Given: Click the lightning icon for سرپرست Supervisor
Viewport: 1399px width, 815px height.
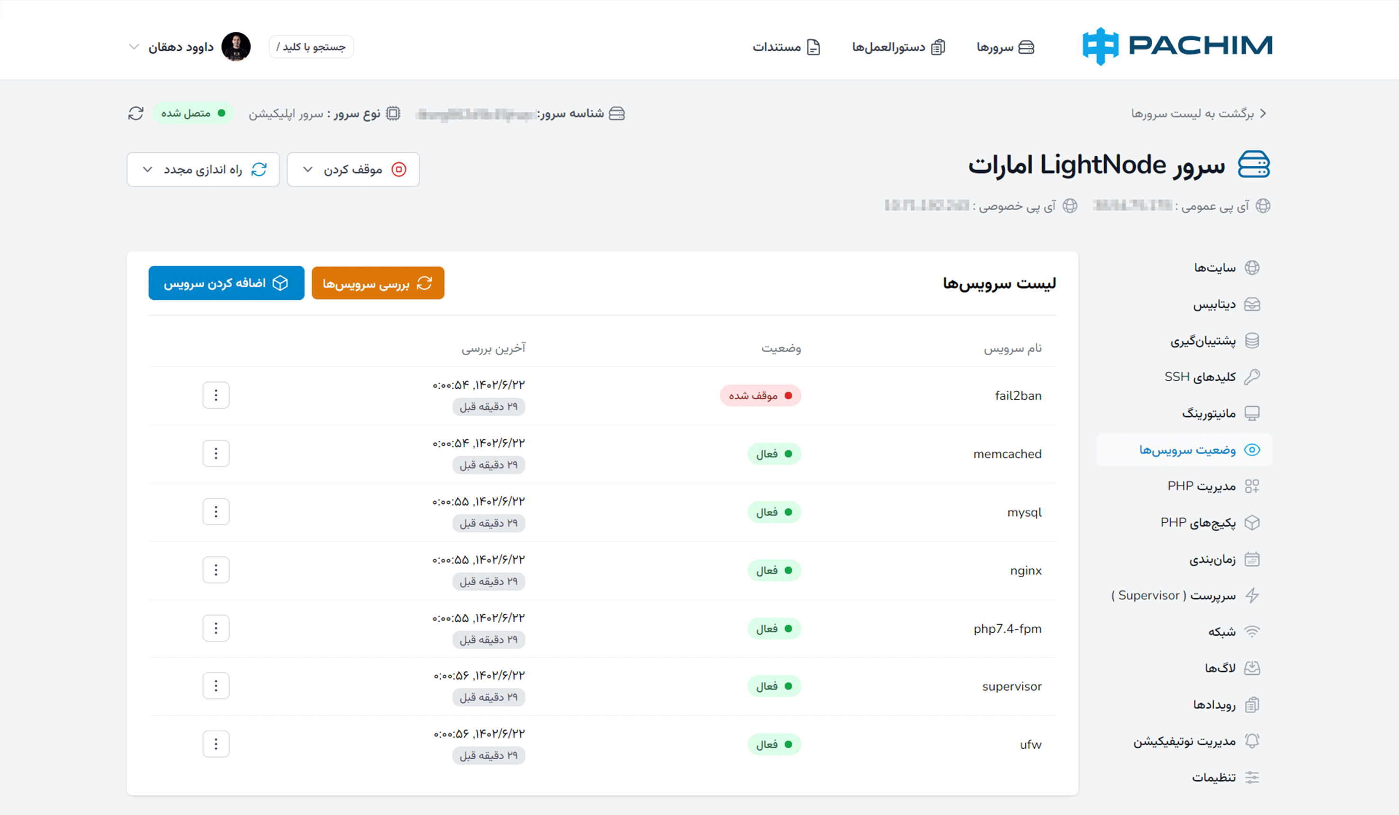Looking at the screenshot, I should click(x=1252, y=595).
